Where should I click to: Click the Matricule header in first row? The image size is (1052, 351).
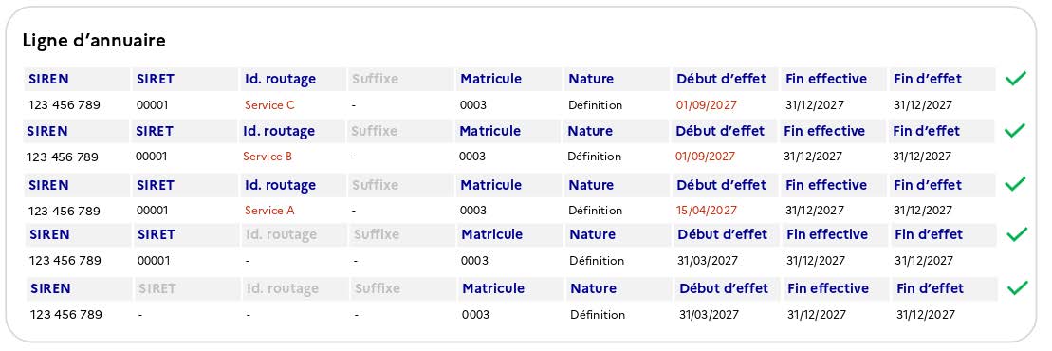(491, 79)
